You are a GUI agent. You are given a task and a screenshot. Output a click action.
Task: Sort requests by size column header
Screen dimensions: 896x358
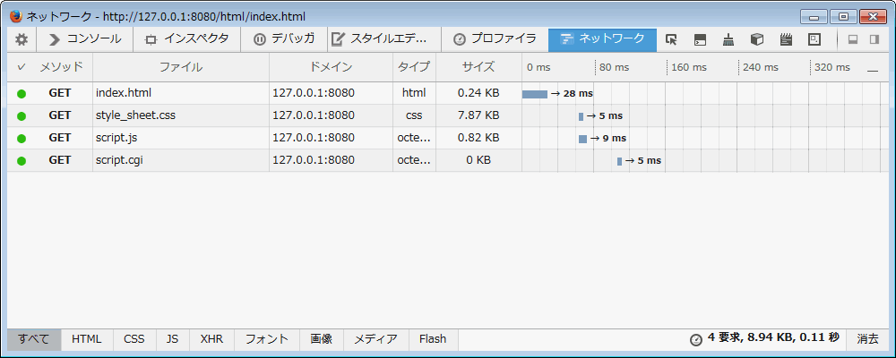tap(478, 67)
